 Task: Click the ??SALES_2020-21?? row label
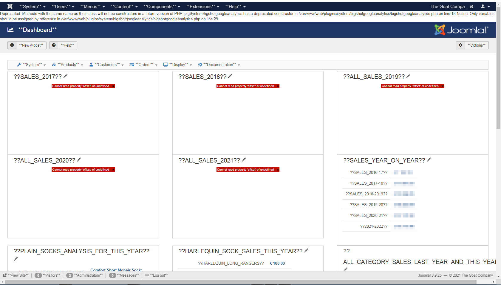[369, 215]
